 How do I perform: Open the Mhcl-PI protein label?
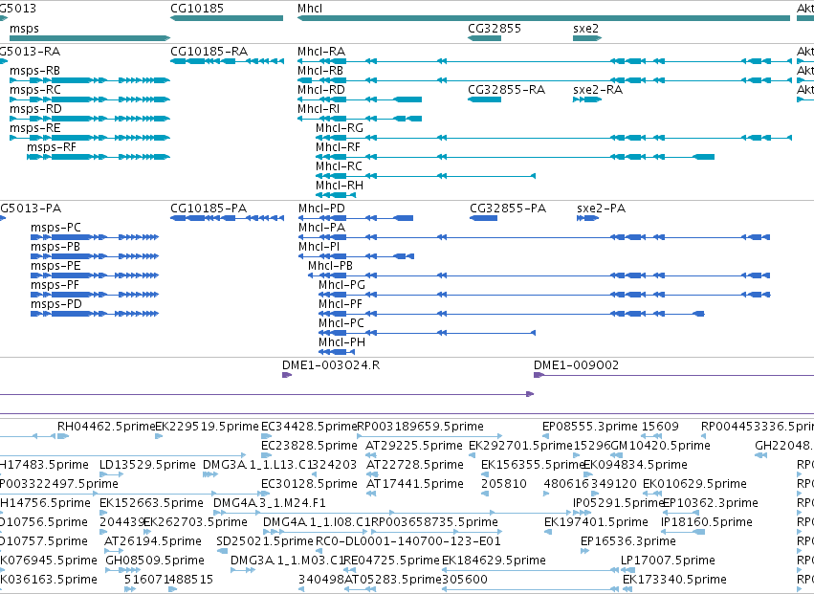[x=319, y=247]
